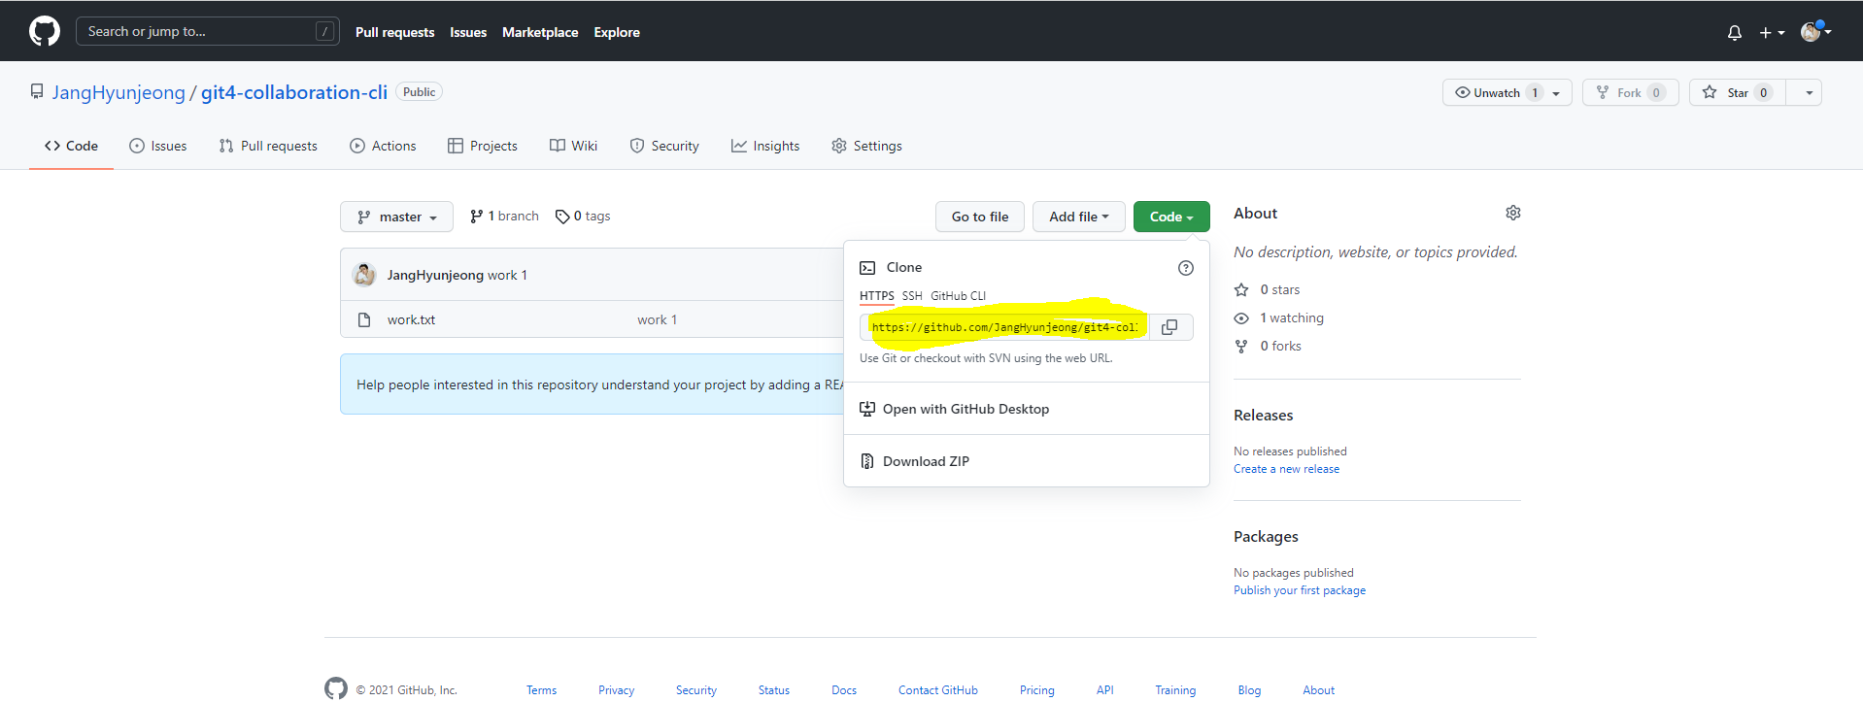Screen dimensions: 1863x702
Task: Open the clone help question icon
Action: pyautogui.click(x=1185, y=268)
